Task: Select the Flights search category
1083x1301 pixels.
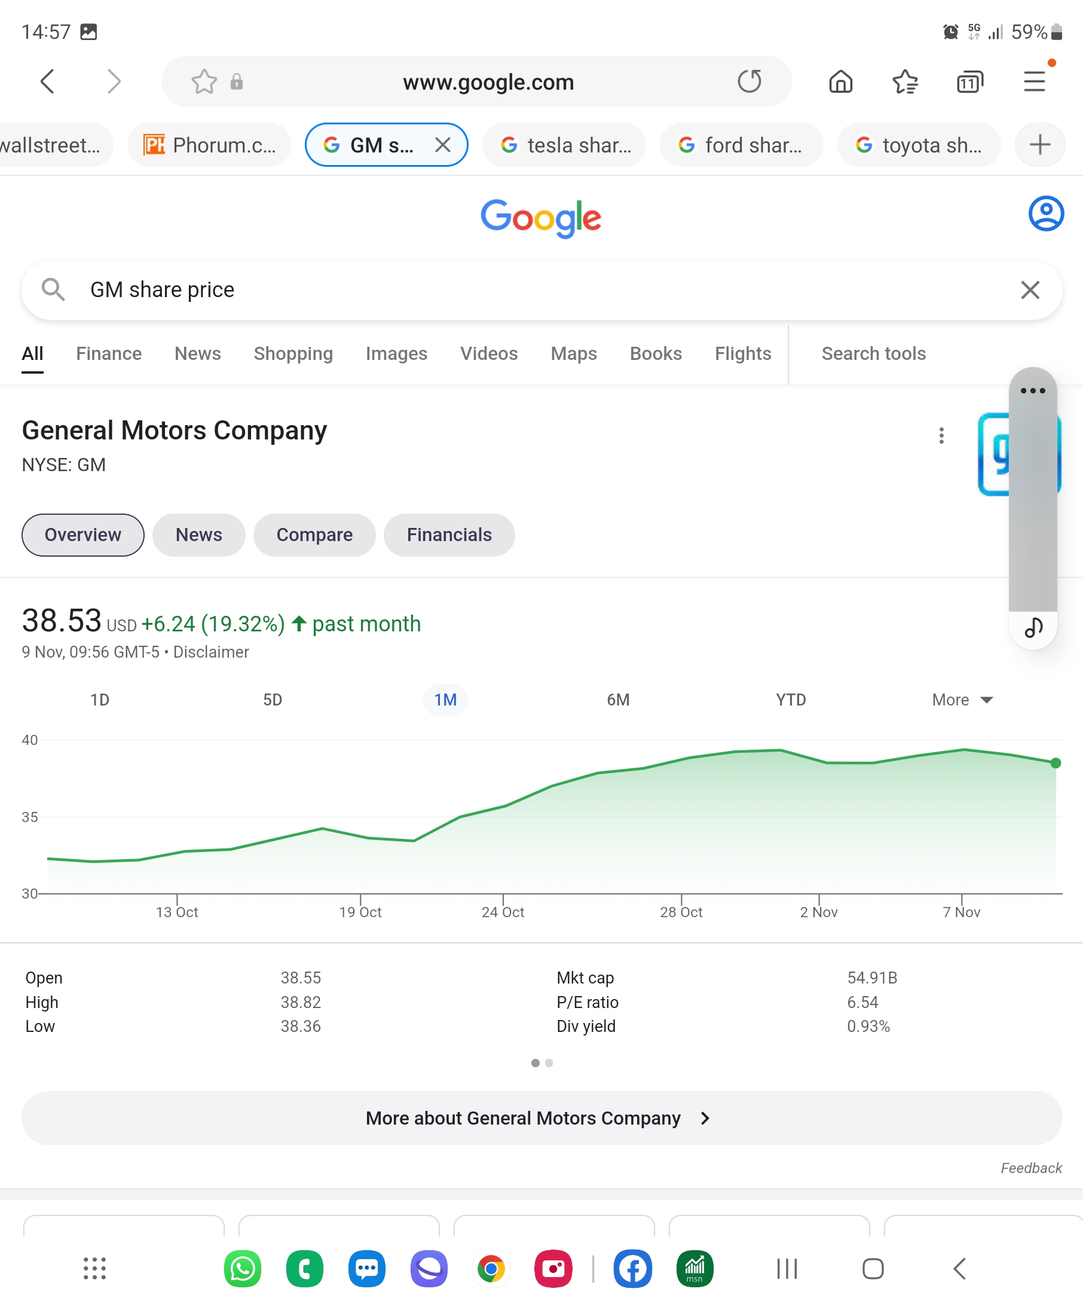Action: click(743, 353)
